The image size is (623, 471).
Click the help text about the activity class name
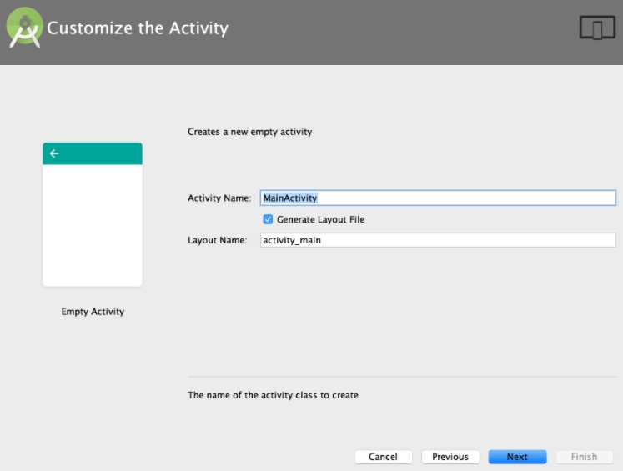[273, 395]
